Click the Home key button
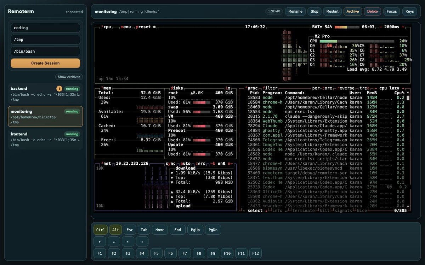Image resolution: width=425 pixels, height=265 pixels. [160, 230]
